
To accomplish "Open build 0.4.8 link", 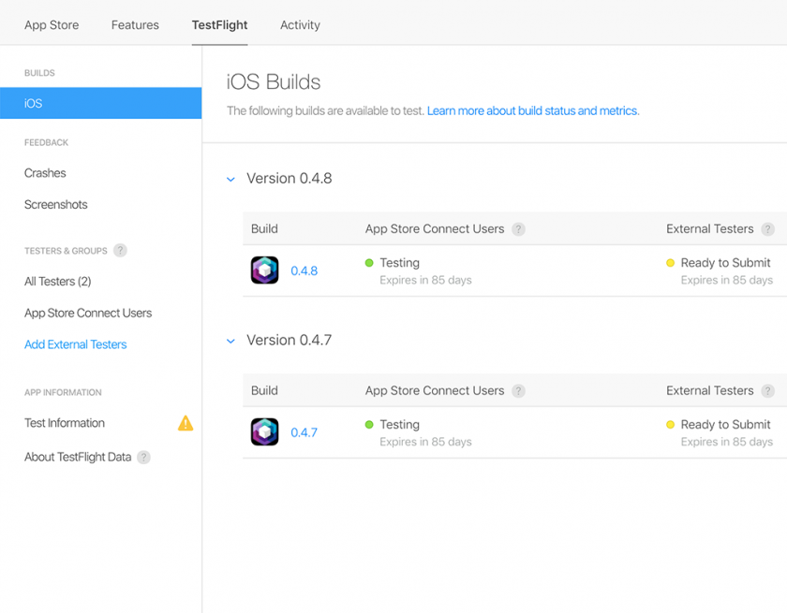I will tap(304, 270).
